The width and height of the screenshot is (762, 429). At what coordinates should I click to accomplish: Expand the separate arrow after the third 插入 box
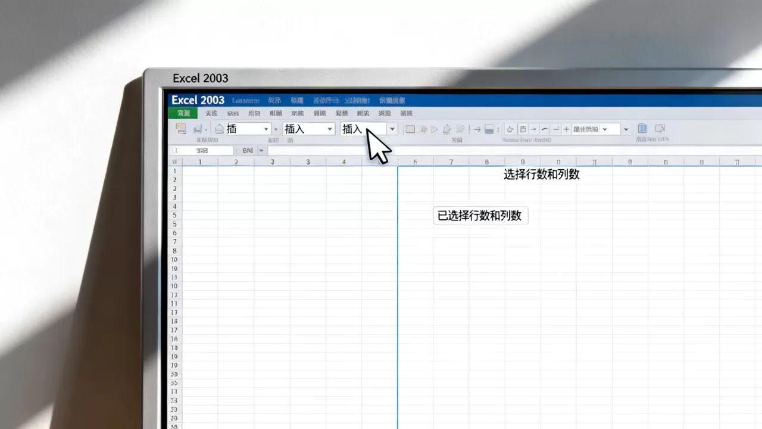[x=392, y=129]
